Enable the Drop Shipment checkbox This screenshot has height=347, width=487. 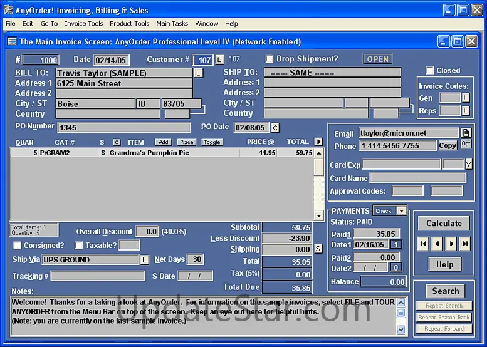click(x=270, y=59)
